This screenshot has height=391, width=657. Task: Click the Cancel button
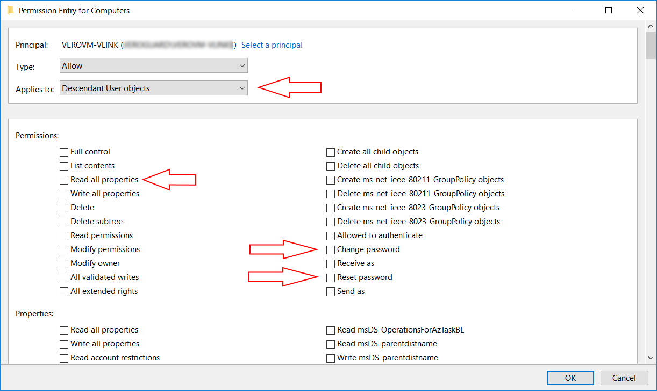click(624, 378)
